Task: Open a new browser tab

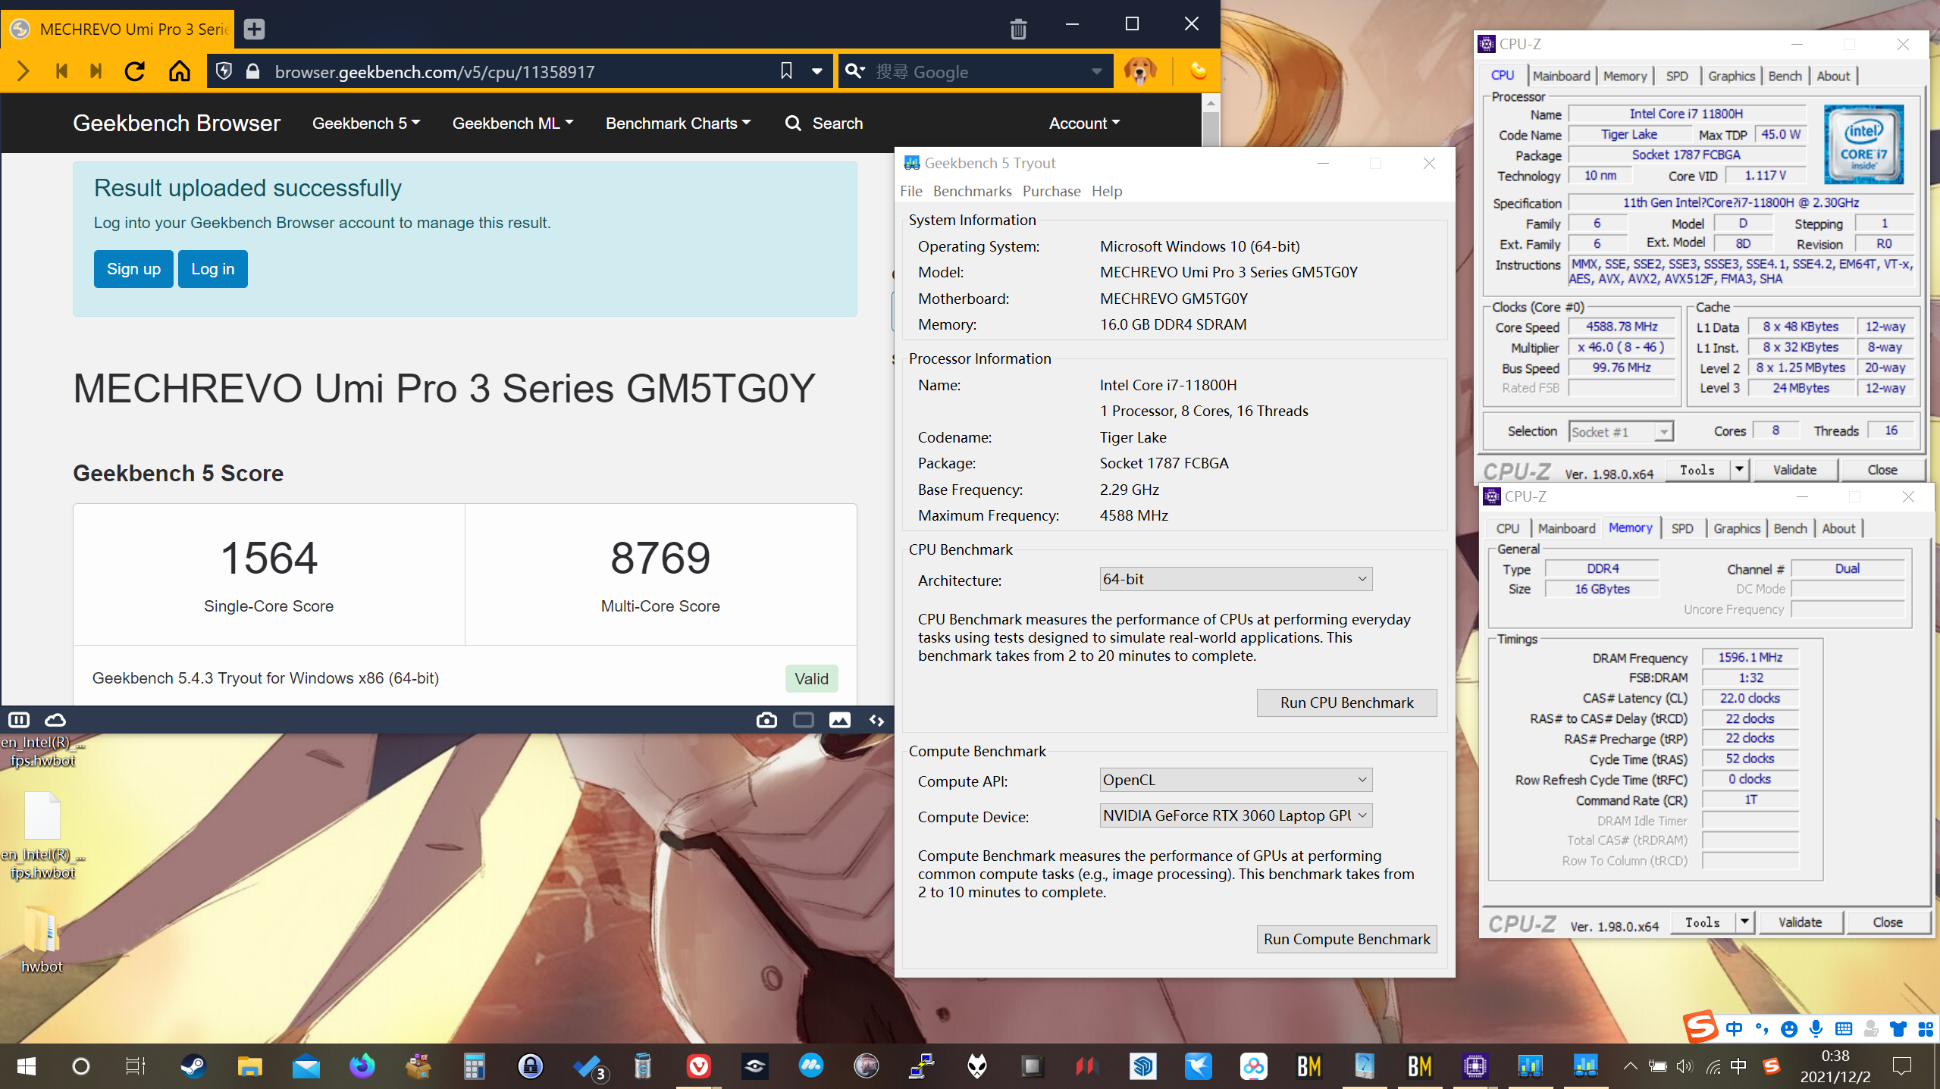Action: pyautogui.click(x=254, y=29)
